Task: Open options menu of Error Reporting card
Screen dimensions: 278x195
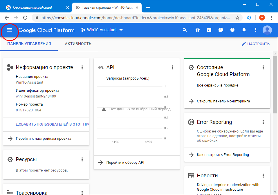Action: [x=263, y=122]
